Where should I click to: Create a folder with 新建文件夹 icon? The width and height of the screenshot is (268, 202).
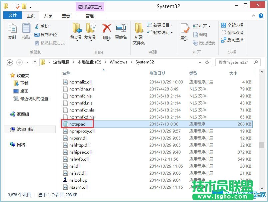[139, 32]
